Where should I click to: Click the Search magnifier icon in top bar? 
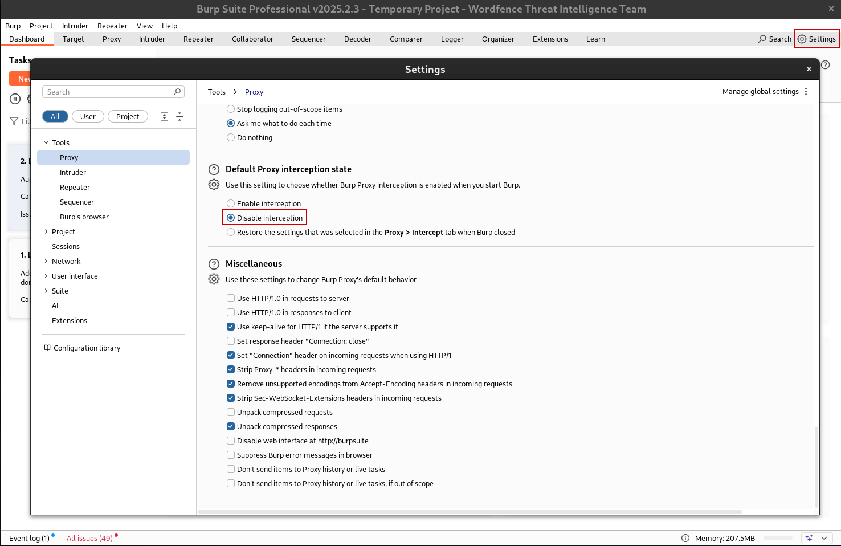pos(762,39)
